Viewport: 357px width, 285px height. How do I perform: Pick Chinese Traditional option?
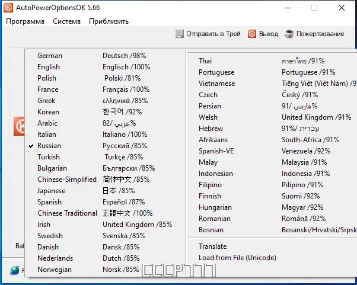106,213
